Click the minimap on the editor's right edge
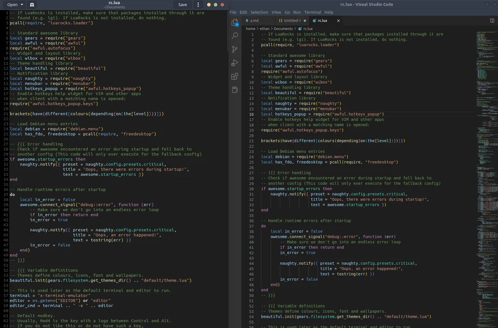Viewport: 498px width, 328px height. pyautogui.click(x=484, y=138)
